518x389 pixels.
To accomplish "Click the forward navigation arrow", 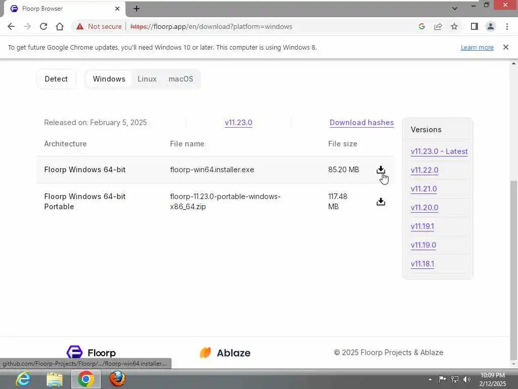I will coord(27,26).
